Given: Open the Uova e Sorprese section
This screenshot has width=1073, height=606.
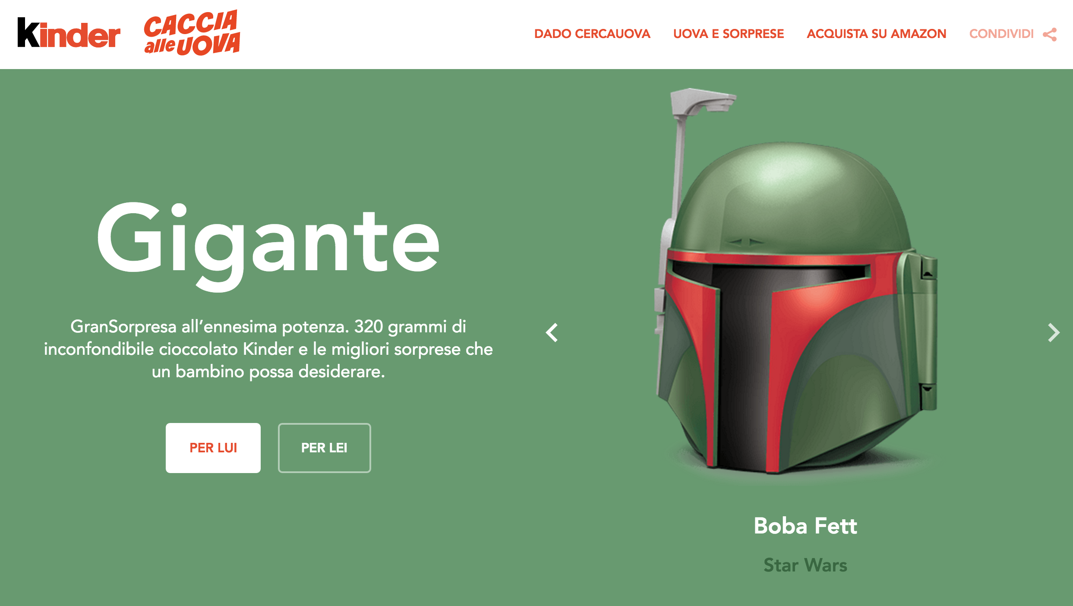Looking at the screenshot, I should (x=729, y=34).
